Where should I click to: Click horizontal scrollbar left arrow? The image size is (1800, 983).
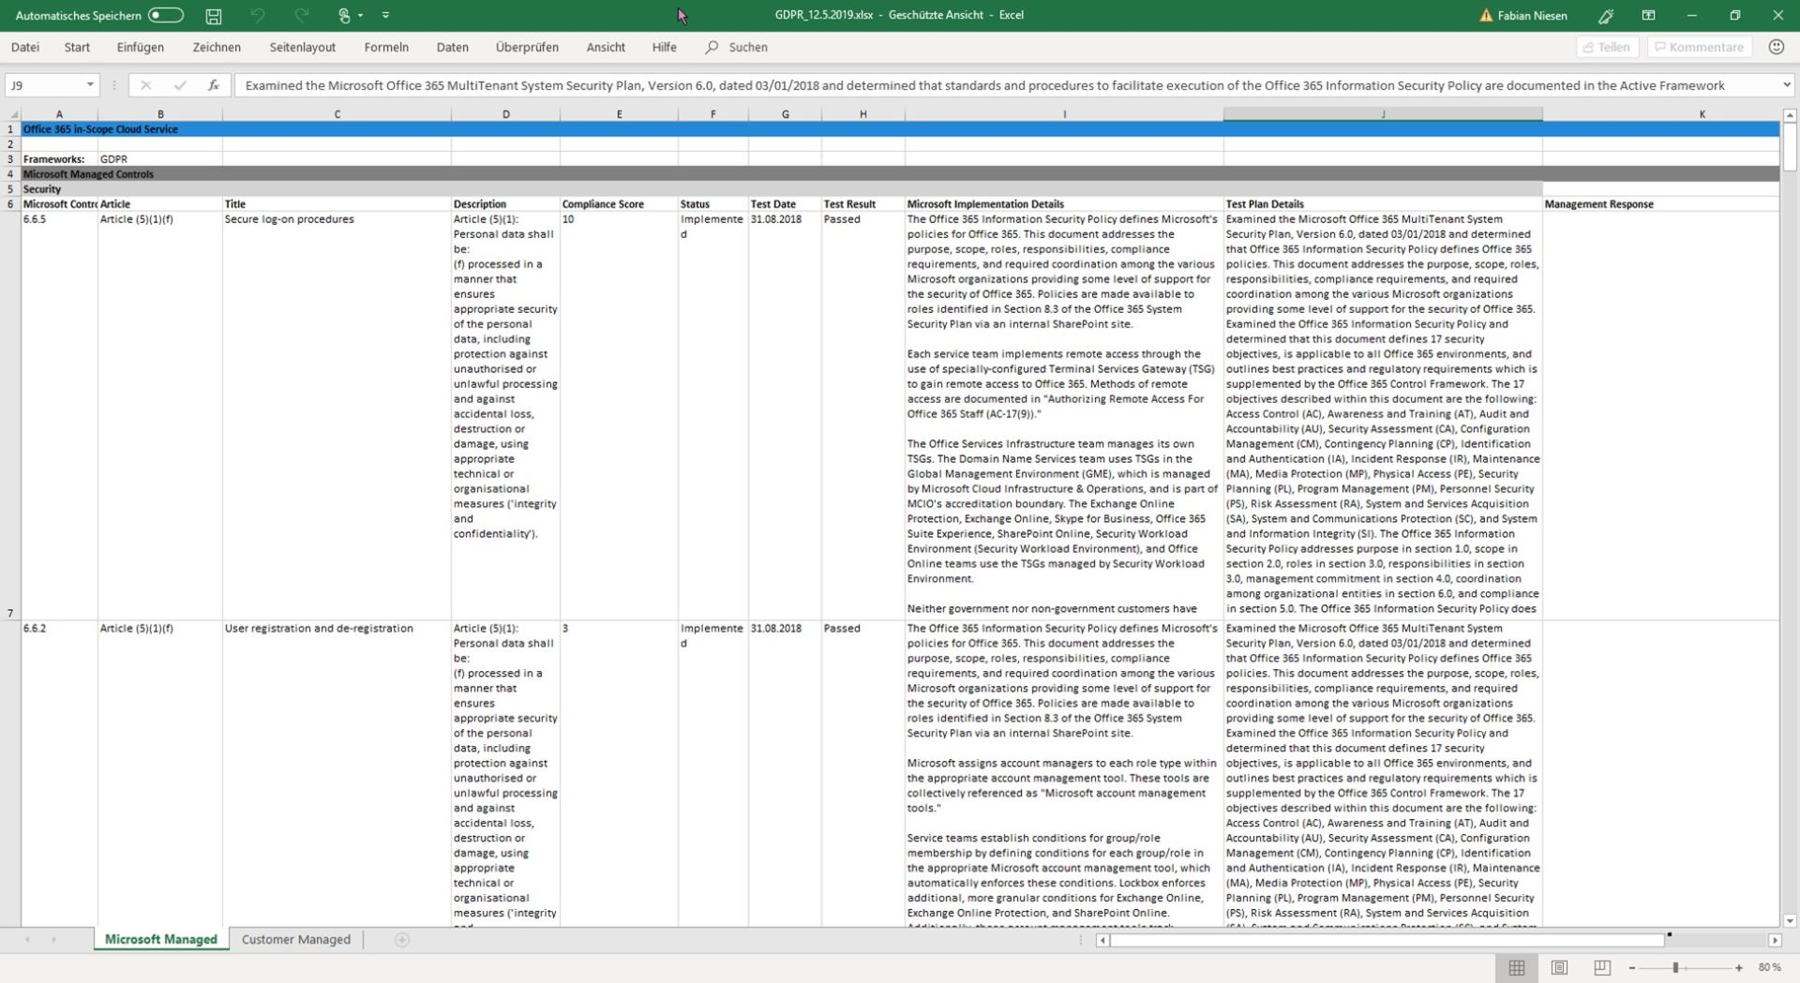1102,940
